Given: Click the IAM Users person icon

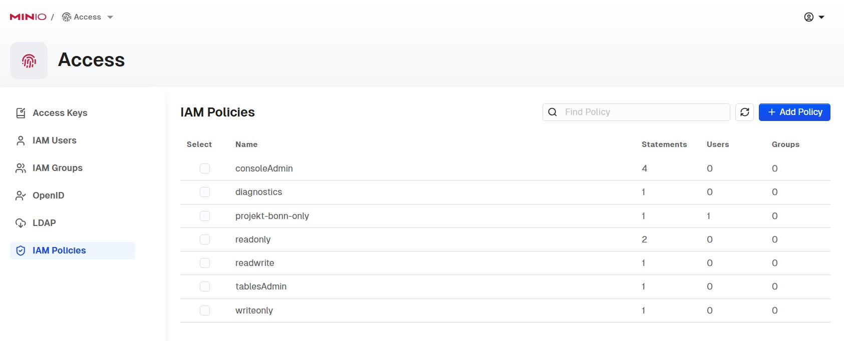Looking at the screenshot, I should click(21, 140).
